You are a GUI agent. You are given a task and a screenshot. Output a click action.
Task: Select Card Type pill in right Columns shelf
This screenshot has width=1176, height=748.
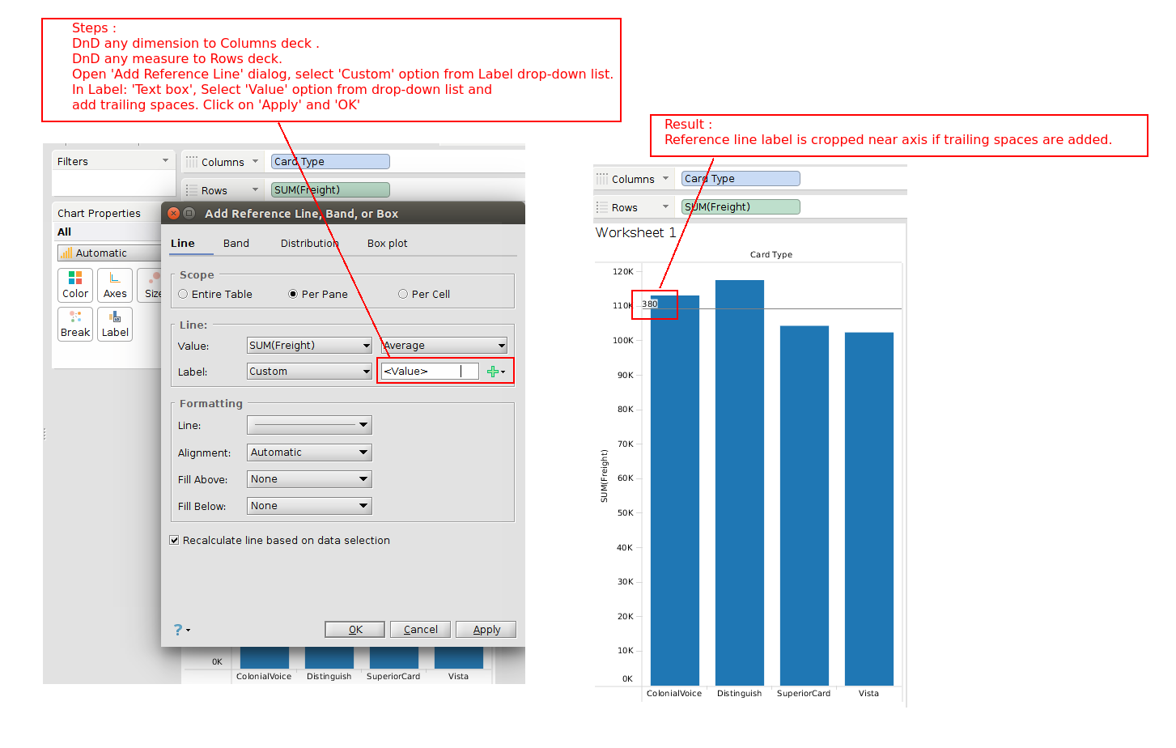tap(741, 179)
